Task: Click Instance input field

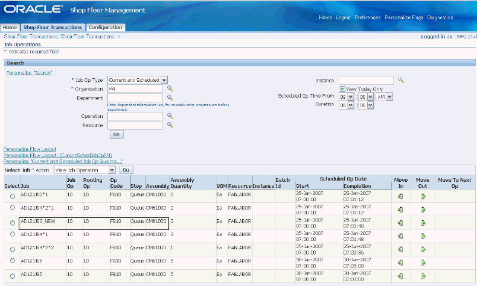Action: point(366,80)
